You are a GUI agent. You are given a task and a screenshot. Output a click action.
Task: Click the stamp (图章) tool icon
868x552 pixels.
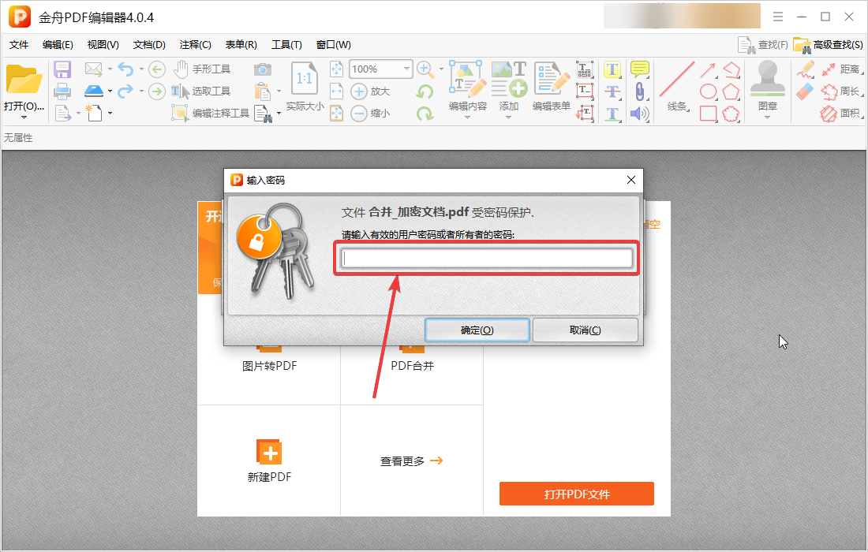pyautogui.click(x=767, y=80)
